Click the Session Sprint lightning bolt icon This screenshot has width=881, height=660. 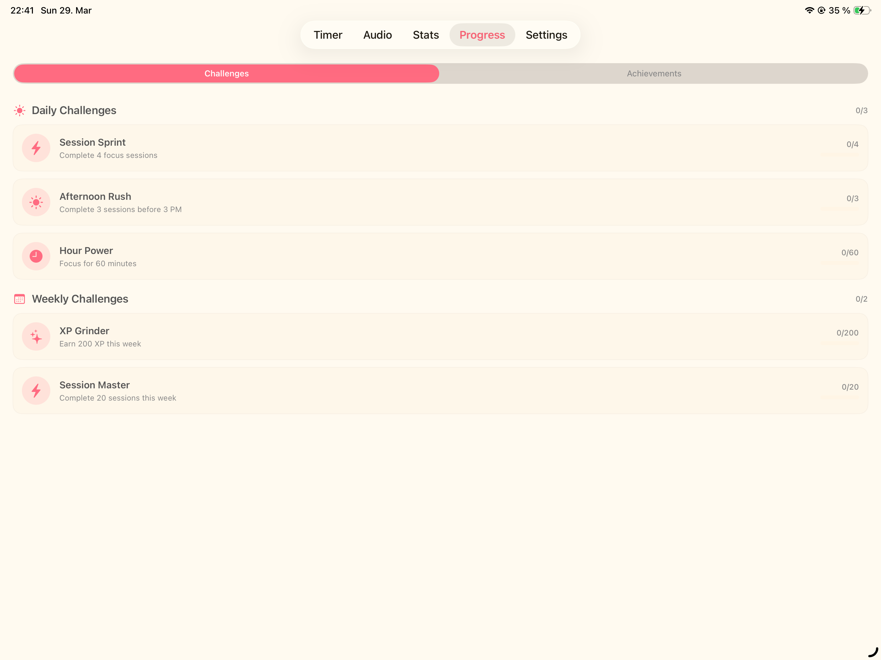tap(36, 148)
